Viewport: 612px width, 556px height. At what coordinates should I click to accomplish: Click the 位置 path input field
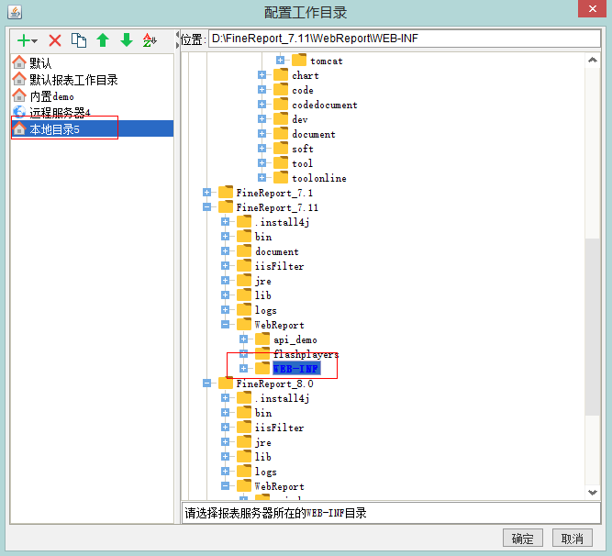tap(405, 39)
